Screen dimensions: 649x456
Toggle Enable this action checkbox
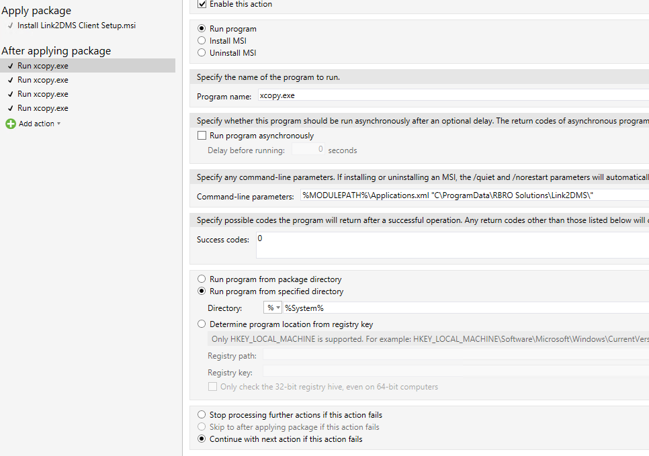[202, 4]
